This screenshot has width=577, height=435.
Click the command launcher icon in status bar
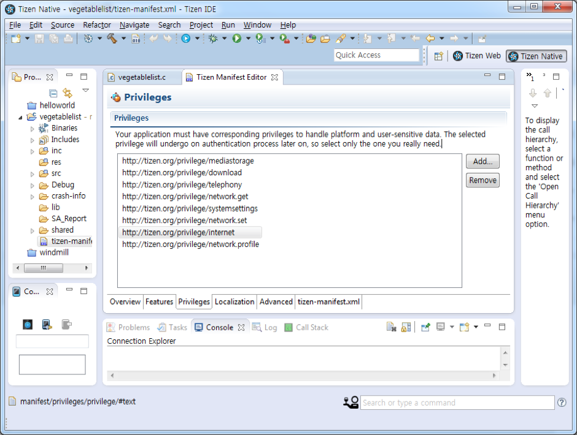click(x=351, y=403)
